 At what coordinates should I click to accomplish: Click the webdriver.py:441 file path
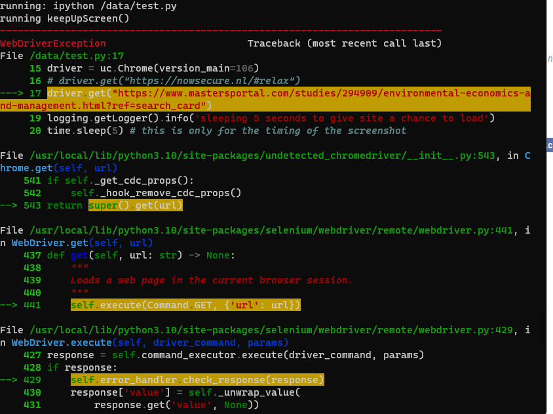(x=271, y=230)
